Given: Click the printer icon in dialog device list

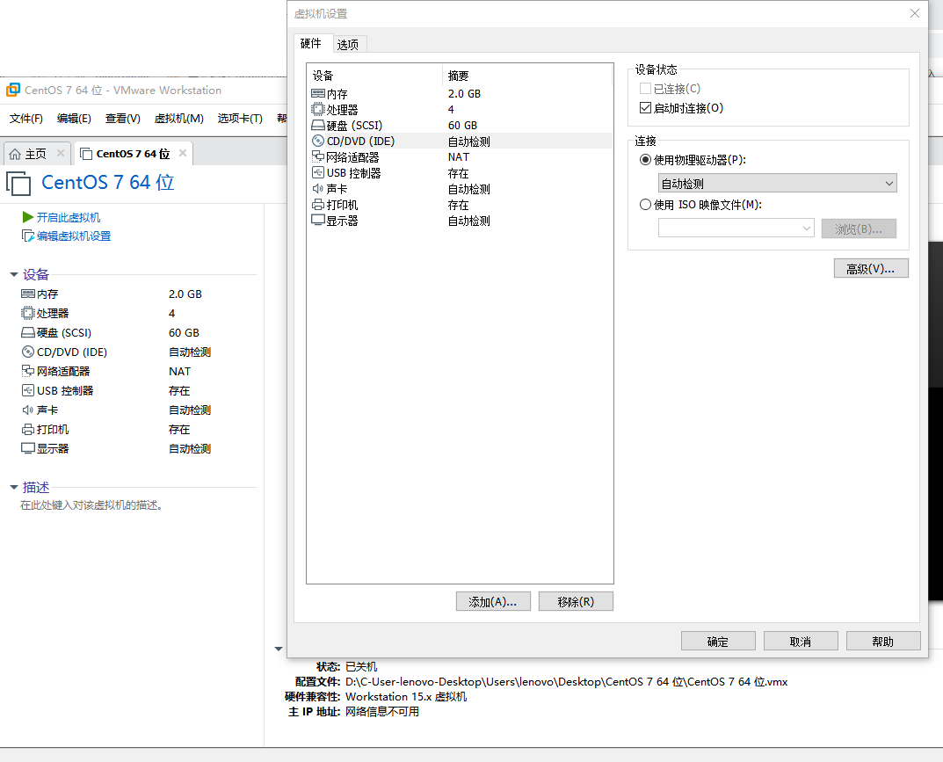Looking at the screenshot, I should pyautogui.click(x=318, y=205).
